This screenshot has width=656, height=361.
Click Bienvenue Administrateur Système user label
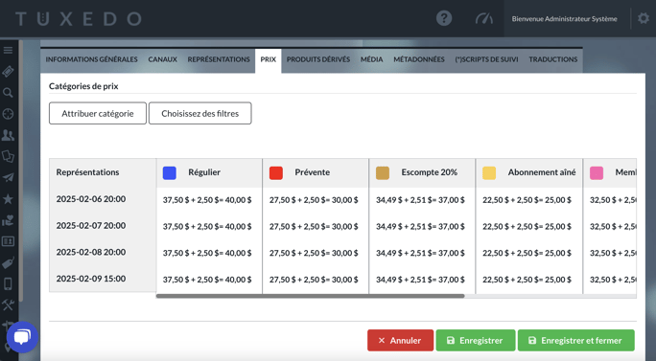point(564,19)
